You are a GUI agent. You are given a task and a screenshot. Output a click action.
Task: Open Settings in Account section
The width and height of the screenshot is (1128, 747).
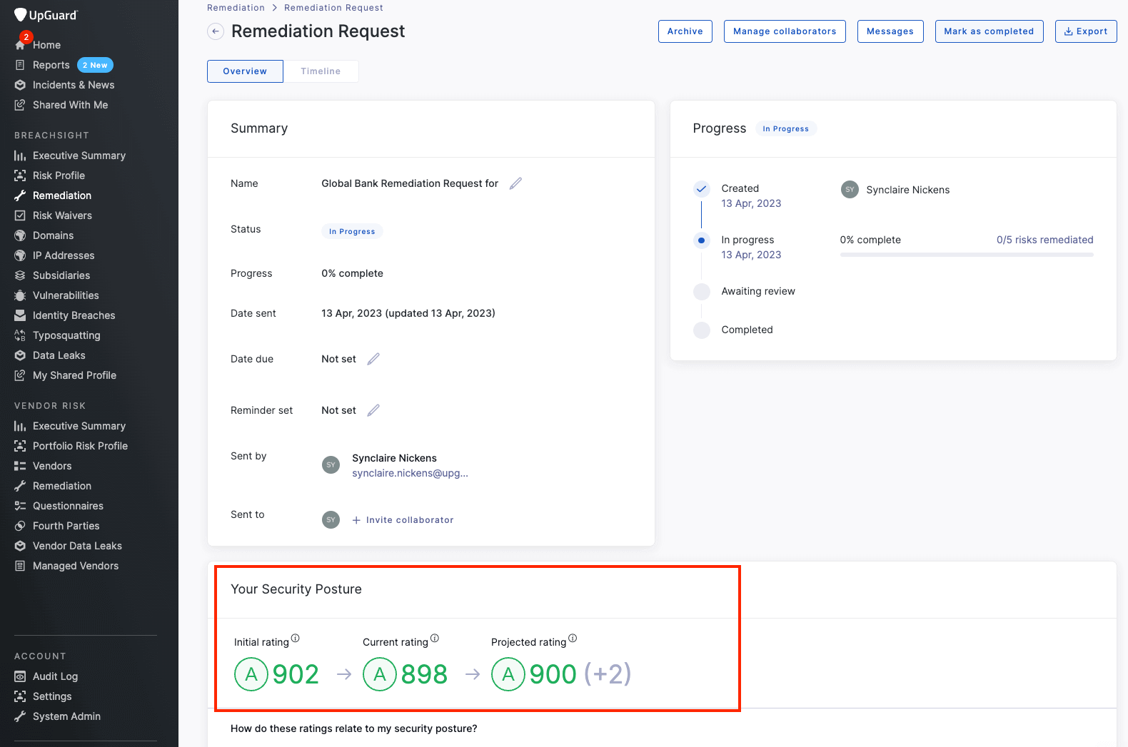pos(52,696)
